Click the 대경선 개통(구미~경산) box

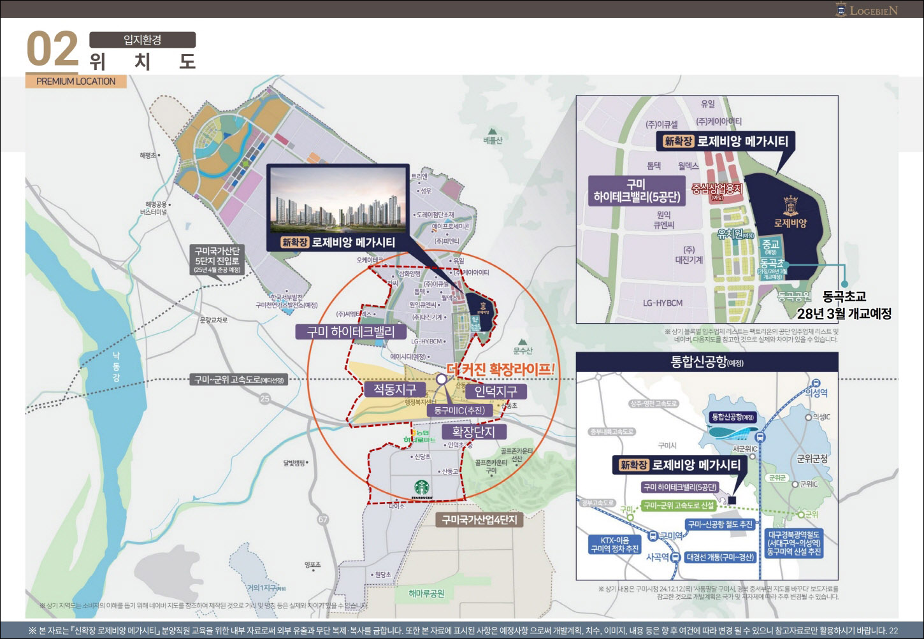[x=720, y=557]
